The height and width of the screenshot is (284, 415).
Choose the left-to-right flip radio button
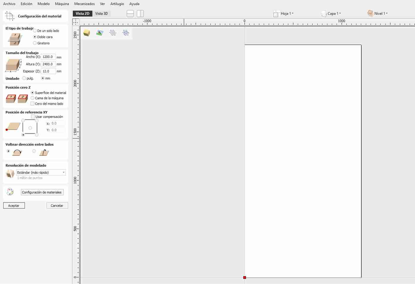click(8, 151)
